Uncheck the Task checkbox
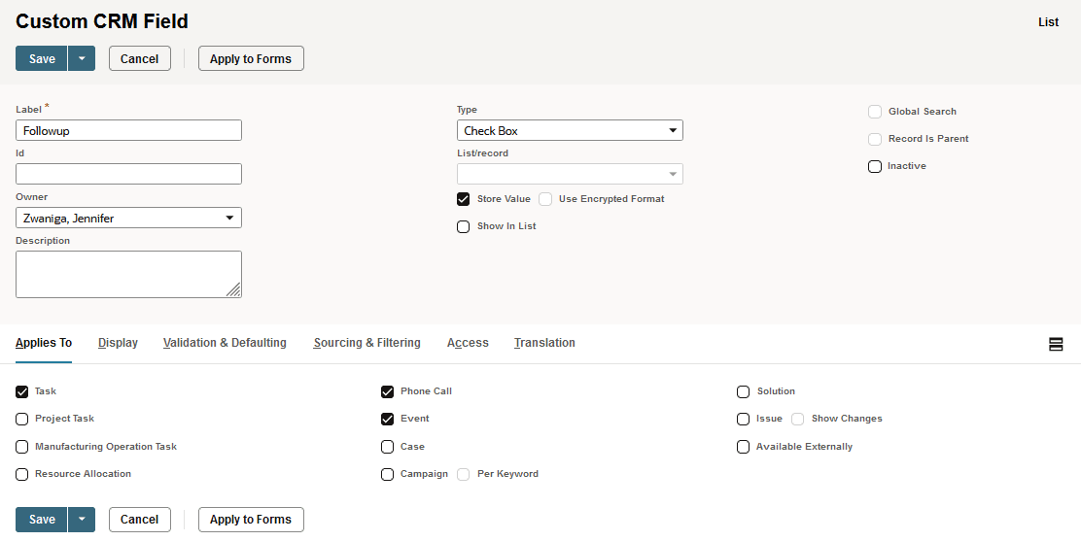 (x=22, y=391)
